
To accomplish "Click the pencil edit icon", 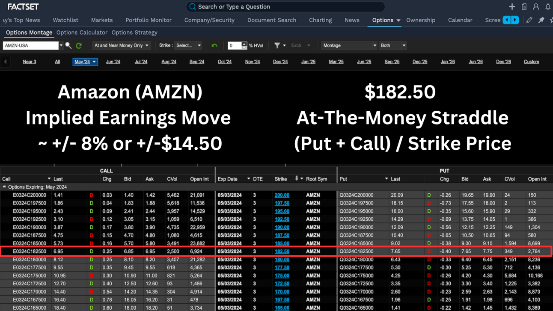I will 529,20.
